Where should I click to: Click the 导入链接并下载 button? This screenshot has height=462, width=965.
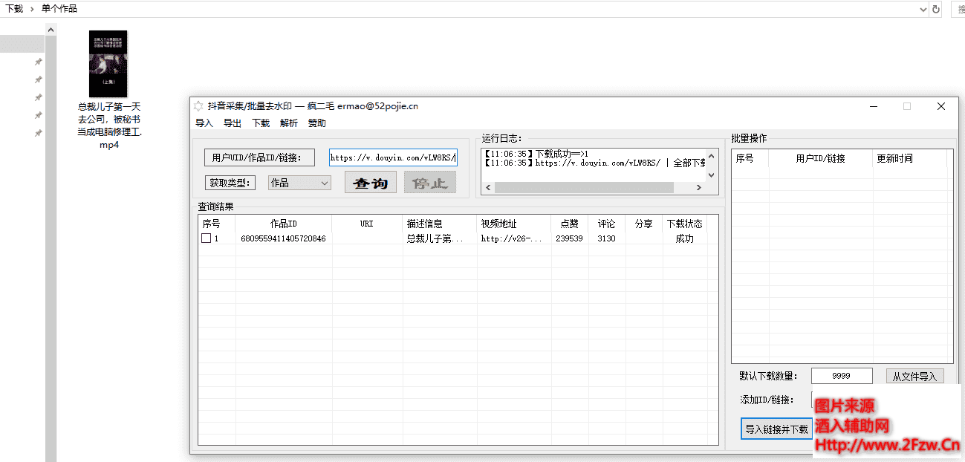(777, 429)
